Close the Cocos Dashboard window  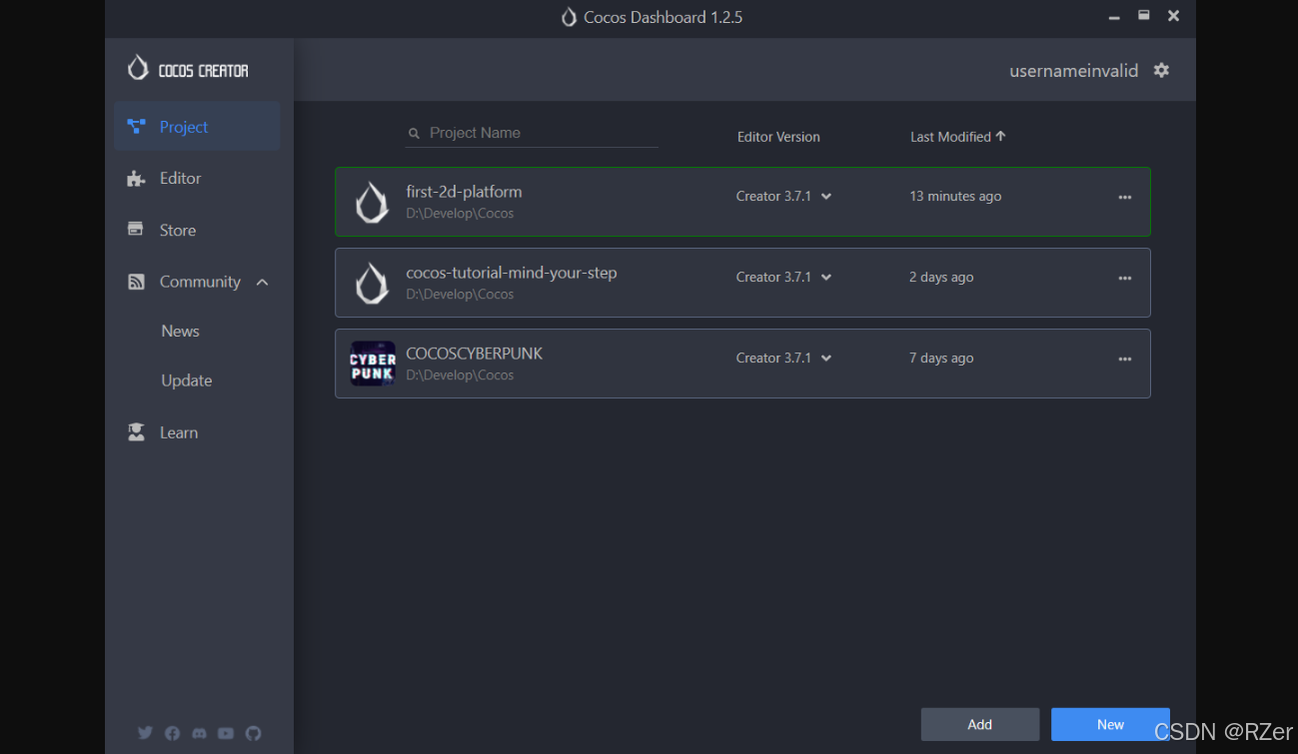click(1174, 16)
